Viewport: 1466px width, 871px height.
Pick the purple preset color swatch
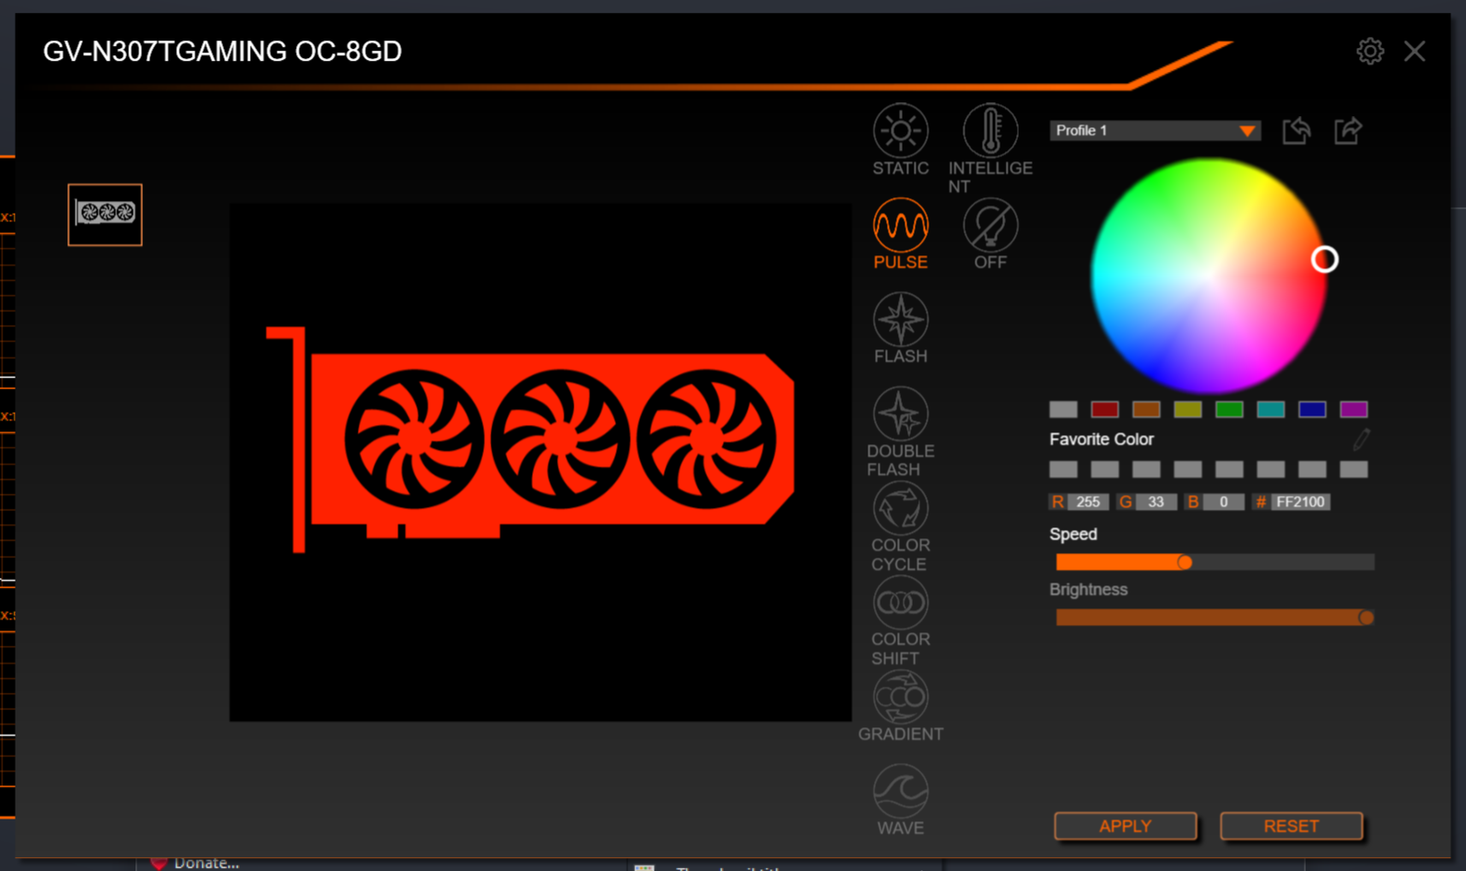[x=1354, y=409]
